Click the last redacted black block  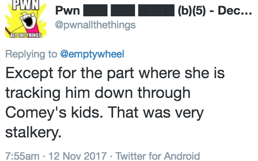pyautogui.click(x=157, y=10)
